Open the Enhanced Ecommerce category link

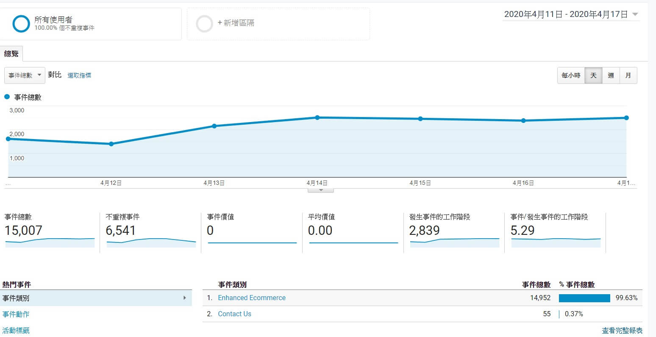click(251, 298)
